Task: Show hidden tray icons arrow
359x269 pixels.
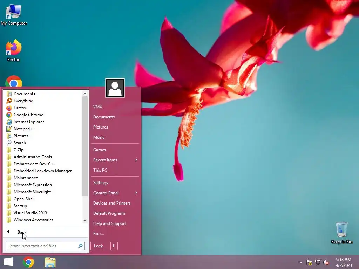Action: pyautogui.click(x=300, y=262)
